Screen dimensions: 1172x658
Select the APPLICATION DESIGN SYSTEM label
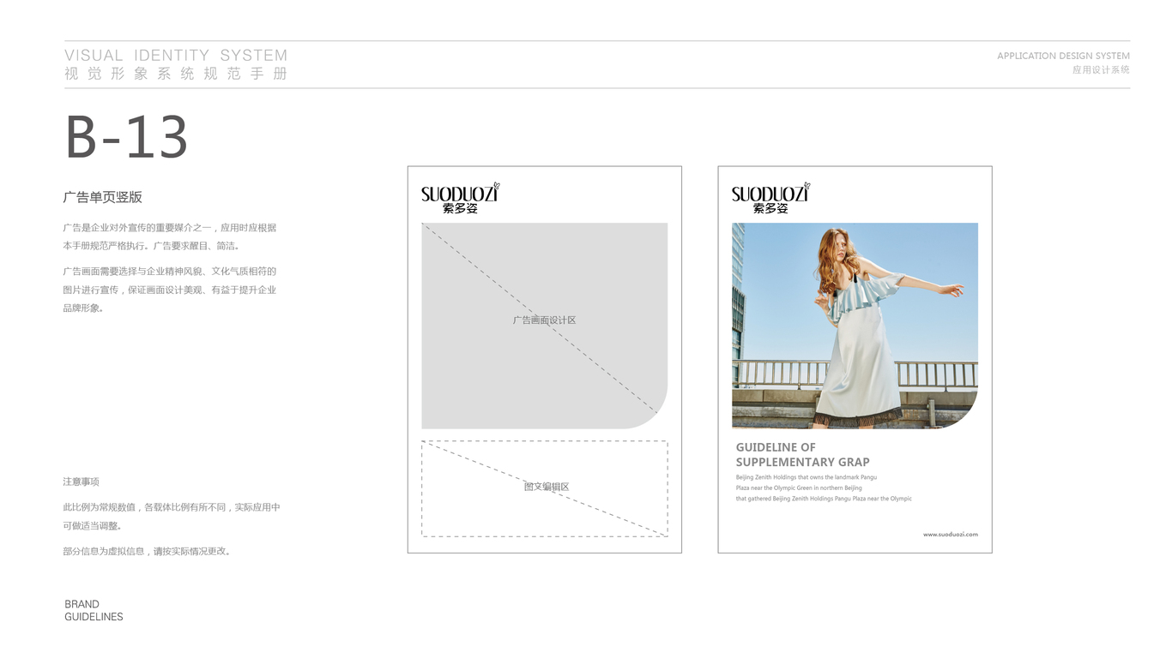[x=1063, y=56]
